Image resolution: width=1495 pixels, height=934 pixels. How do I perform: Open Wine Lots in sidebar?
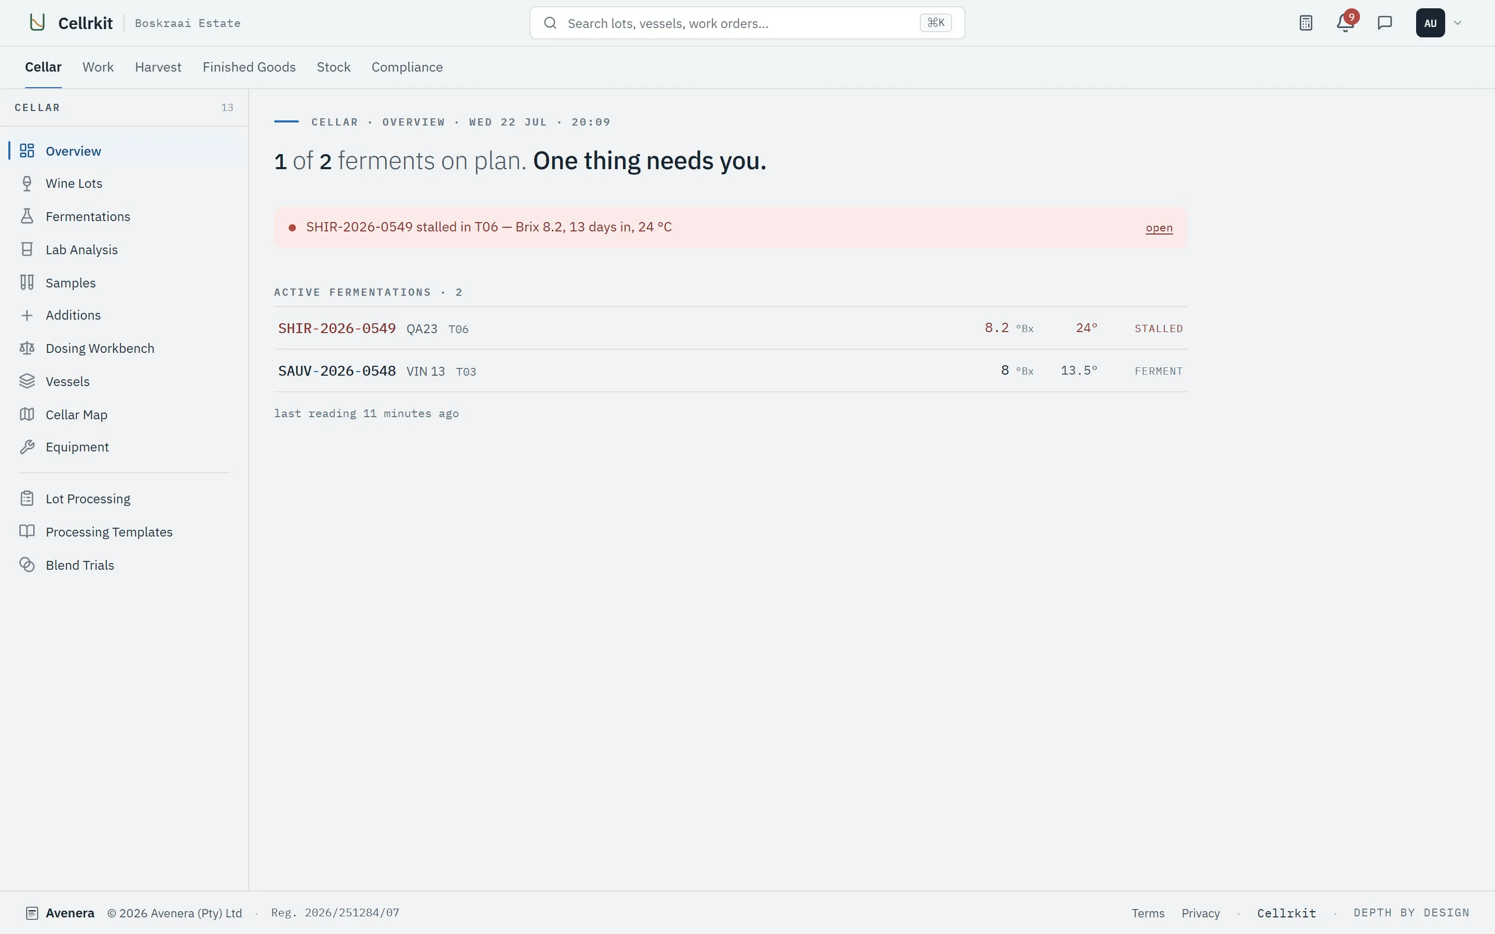coord(124,184)
